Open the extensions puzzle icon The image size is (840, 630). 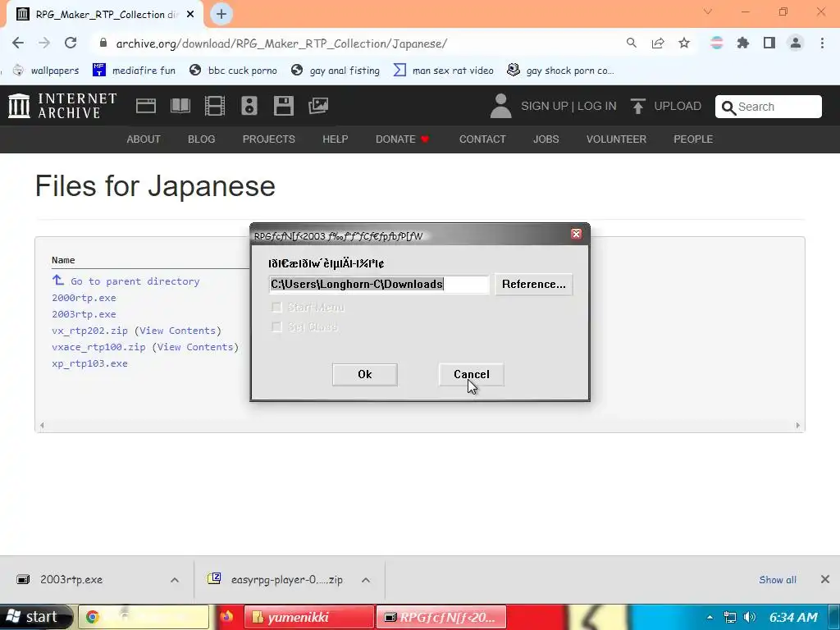coord(743,43)
